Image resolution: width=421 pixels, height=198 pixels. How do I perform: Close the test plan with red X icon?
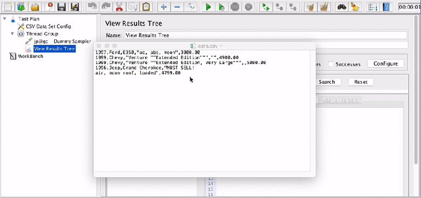[x=49, y=7]
